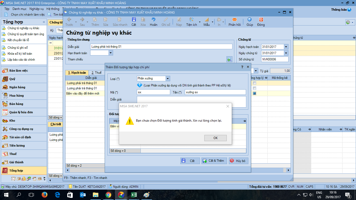The width and height of the screenshot is (356, 200).
Task: Click the Tên field containing 'xưởng sx'
Action: 215,92
